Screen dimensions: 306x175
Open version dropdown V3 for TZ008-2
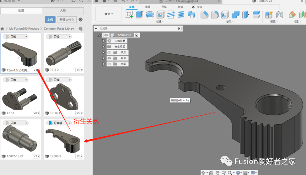point(80,156)
